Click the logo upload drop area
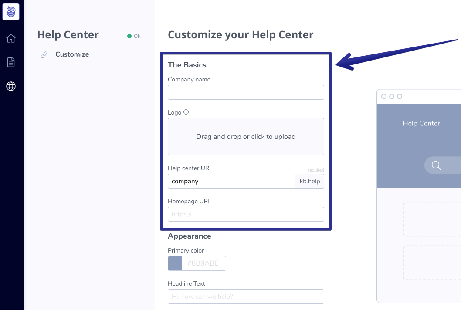 pyautogui.click(x=246, y=137)
